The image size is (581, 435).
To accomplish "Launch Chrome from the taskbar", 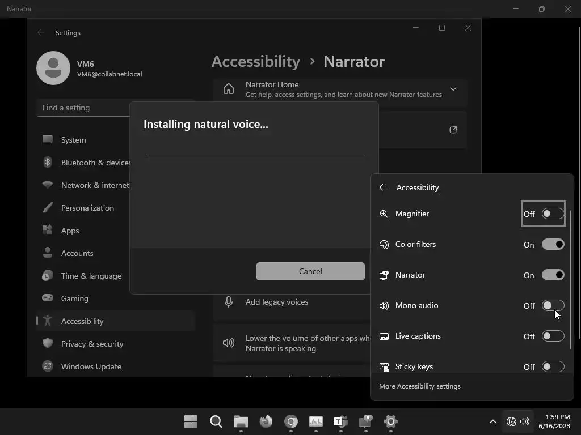I will click(291, 421).
